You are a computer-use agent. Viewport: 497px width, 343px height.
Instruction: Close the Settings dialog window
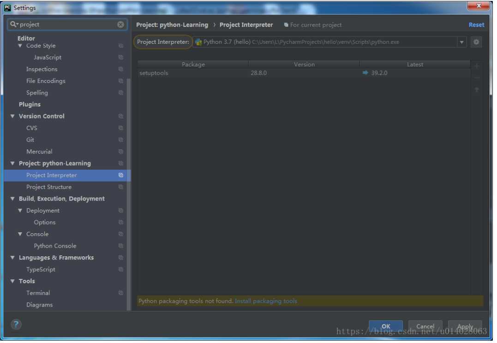[479, 6]
